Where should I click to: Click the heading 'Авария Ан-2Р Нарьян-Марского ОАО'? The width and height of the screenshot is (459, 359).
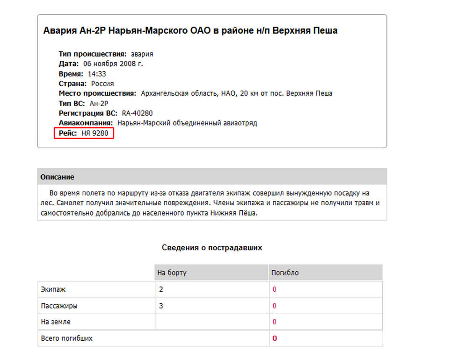(190, 30)
